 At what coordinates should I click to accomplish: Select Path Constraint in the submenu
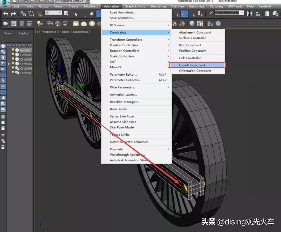(190, 45)
